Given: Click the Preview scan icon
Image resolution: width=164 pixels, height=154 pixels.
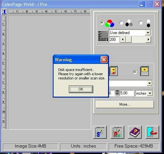Looking at the screenshot, I should tap(117, 132).
